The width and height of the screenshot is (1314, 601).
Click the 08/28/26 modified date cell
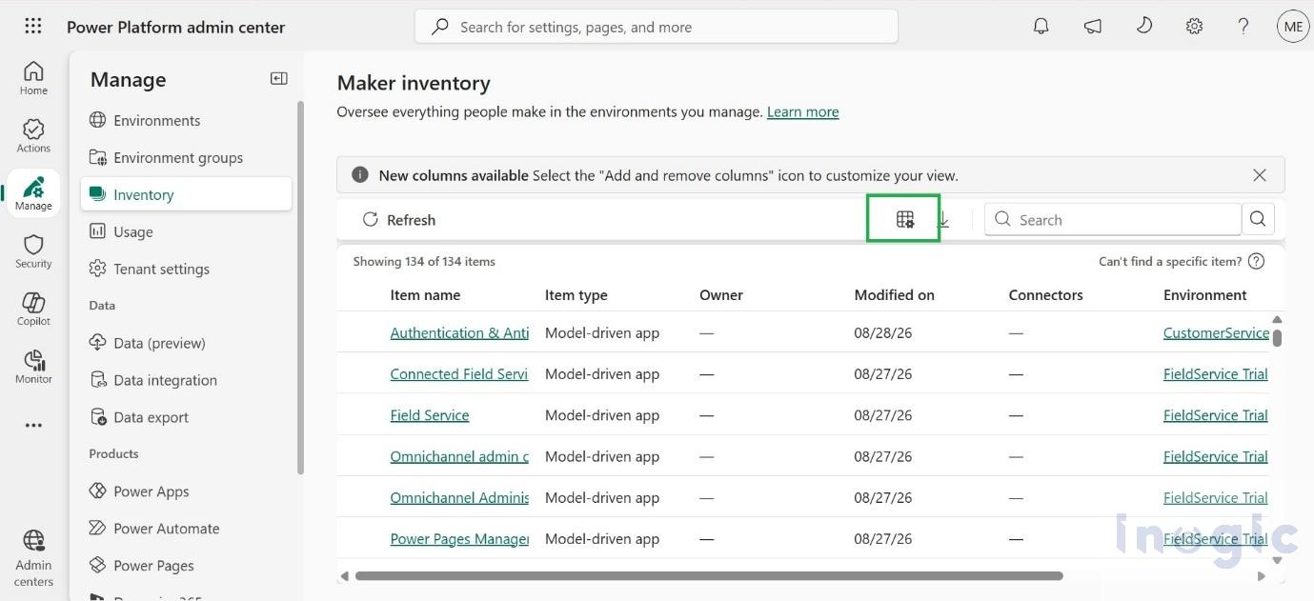[883, 332]
